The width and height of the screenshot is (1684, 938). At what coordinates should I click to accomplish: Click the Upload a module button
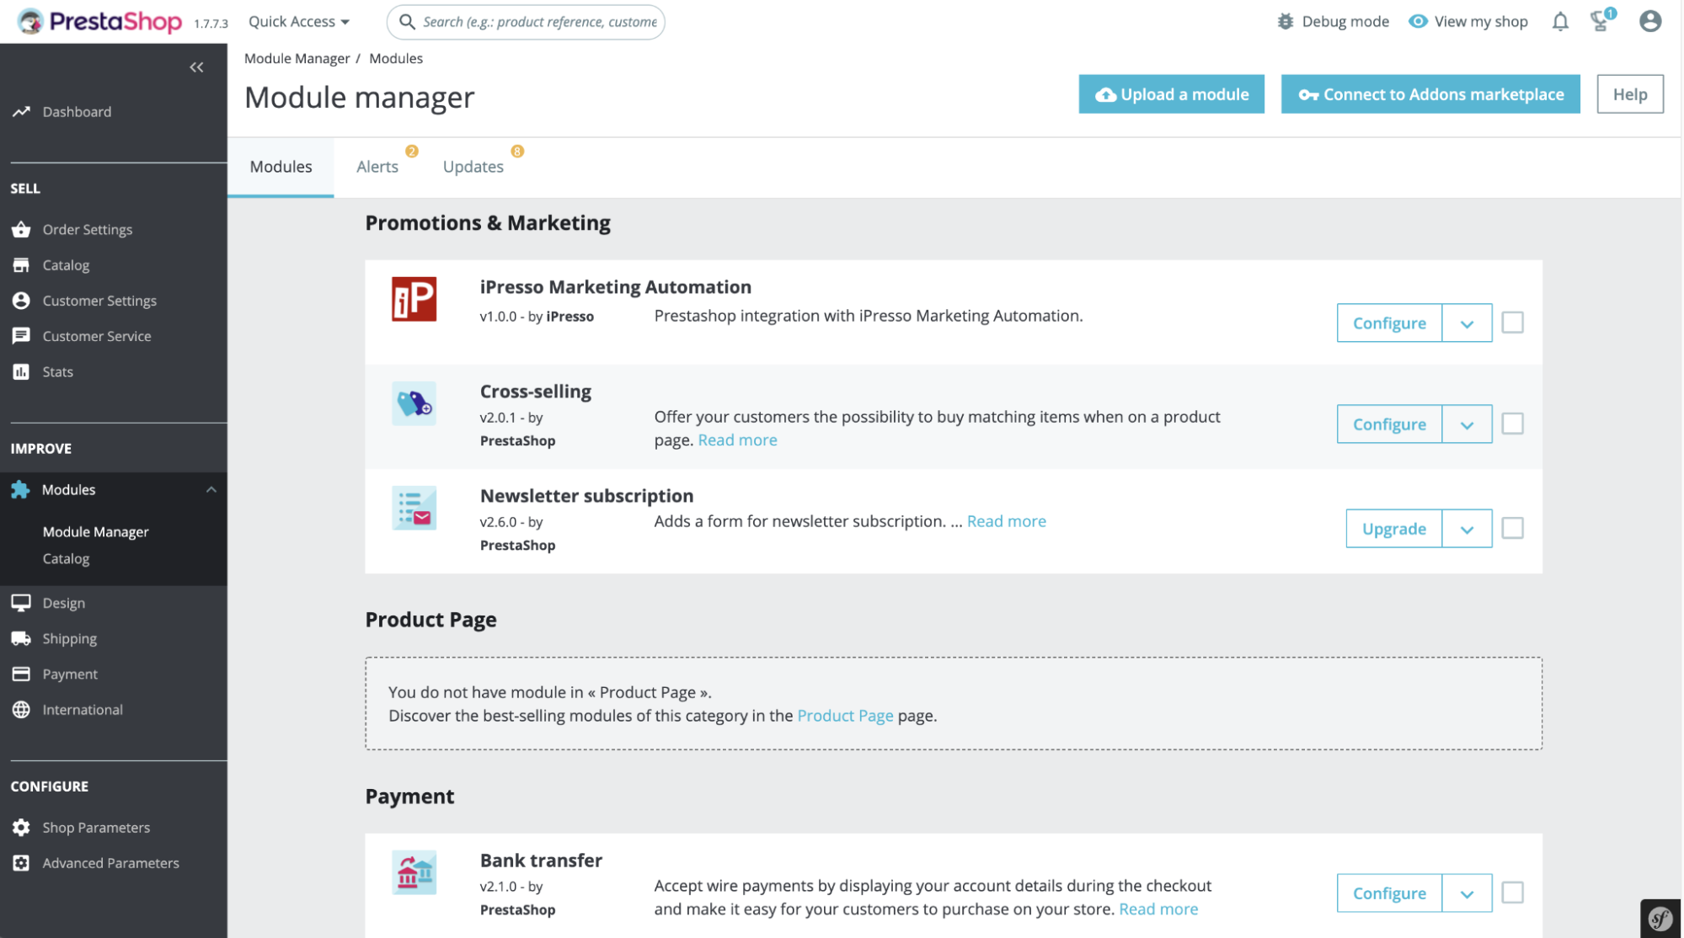coord(1171,94)
